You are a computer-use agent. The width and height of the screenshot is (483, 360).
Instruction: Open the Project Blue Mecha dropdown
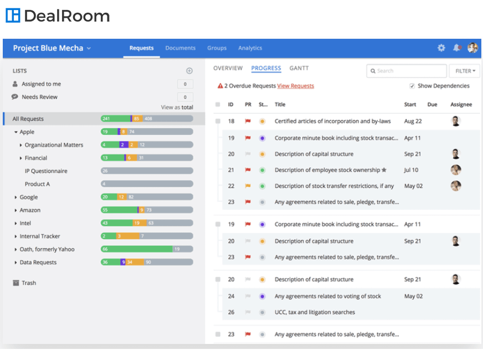[52, 48]
